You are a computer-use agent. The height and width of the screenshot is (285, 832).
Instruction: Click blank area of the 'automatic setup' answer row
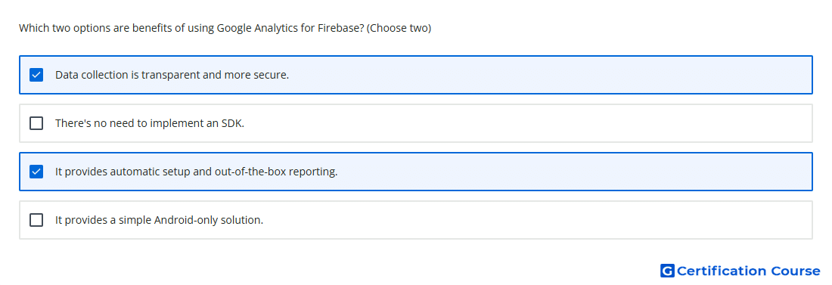click(x=573, y=172)
